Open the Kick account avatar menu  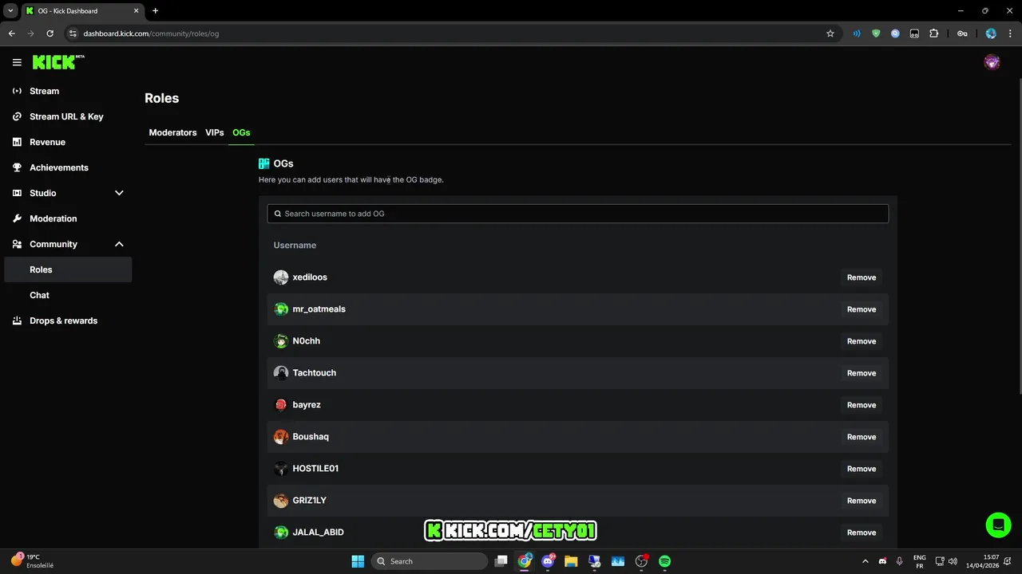click(x=992, y=62)
